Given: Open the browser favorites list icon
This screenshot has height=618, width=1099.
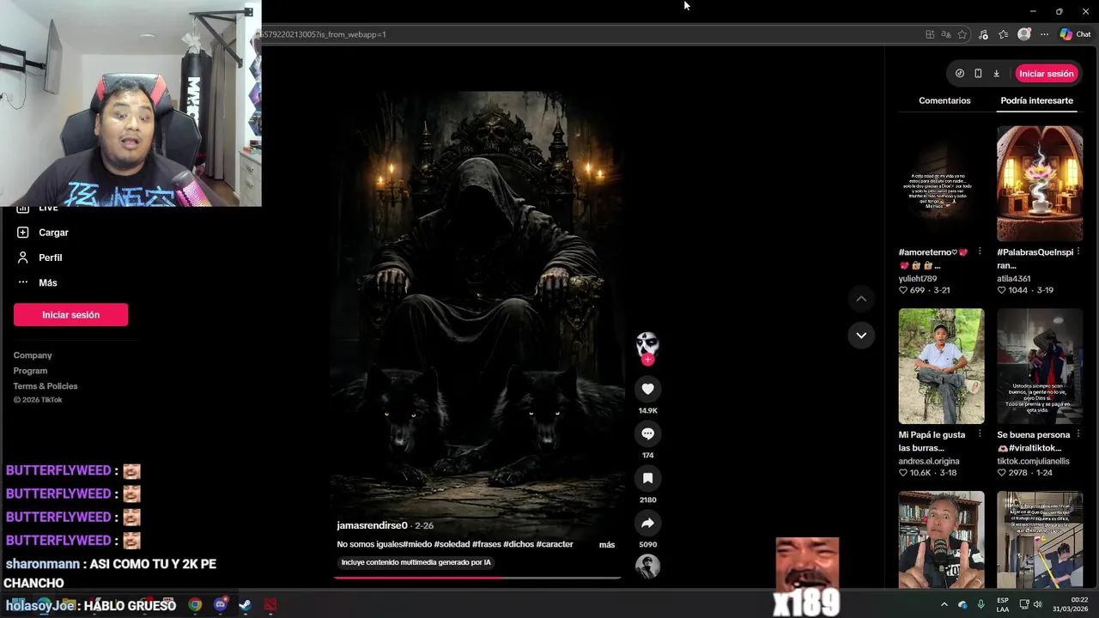Looking at the screenshot, I should pyautogui.click(x=1004, y=34).
